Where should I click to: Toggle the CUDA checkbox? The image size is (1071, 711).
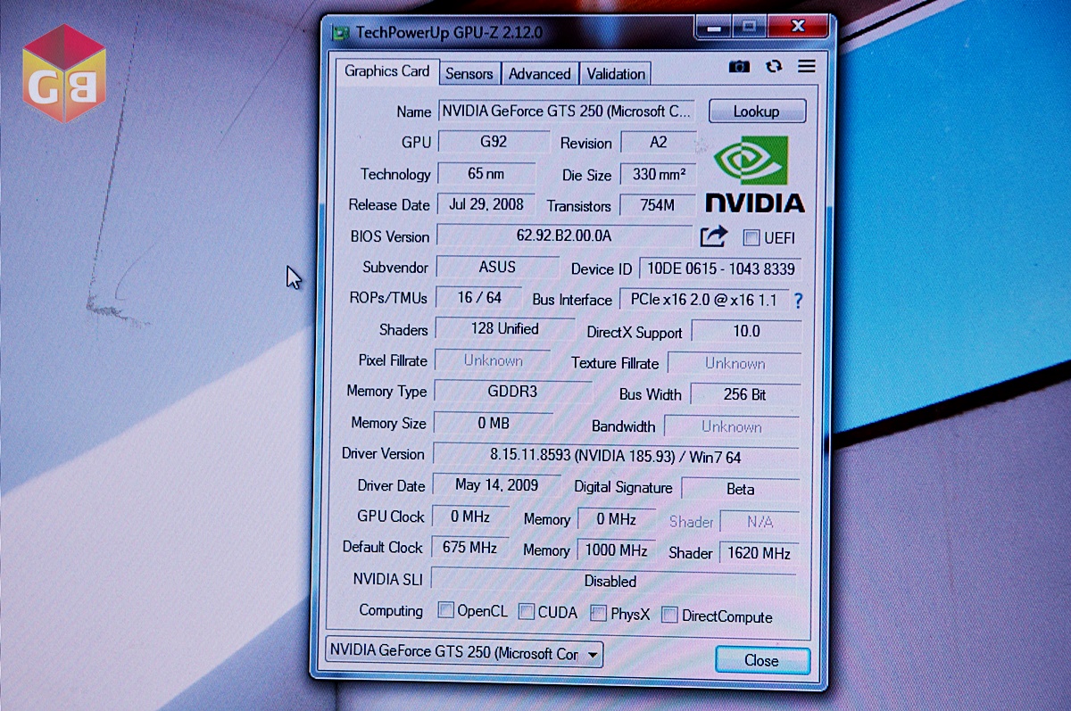pos(527,612)
